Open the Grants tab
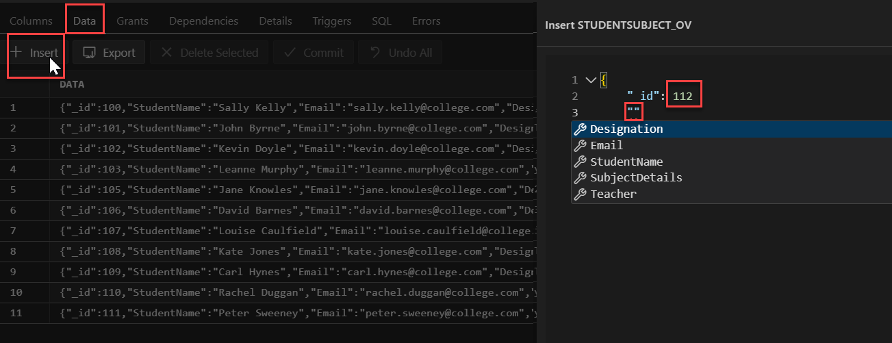The width and height of the screenshot is (892, 343). point(132,21)
